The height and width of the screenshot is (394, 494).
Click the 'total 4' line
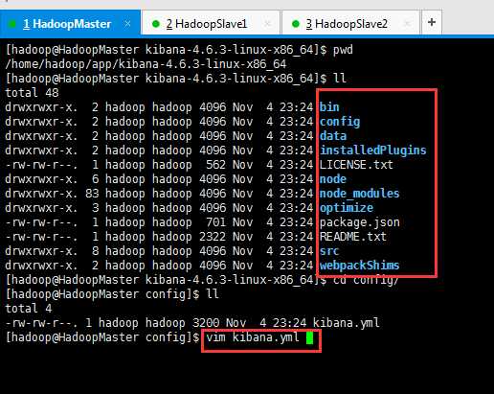pos(29,309)
